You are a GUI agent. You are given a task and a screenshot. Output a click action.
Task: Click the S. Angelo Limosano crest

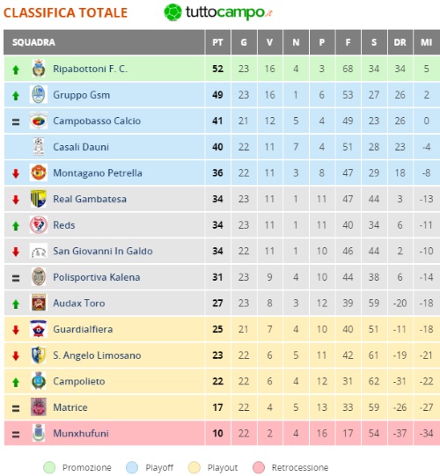coord(39,355)
